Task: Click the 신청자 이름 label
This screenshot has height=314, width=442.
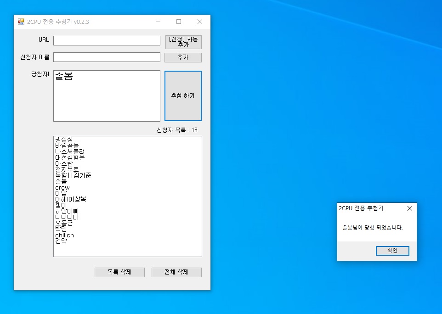Action: click(x=34, y=57)
